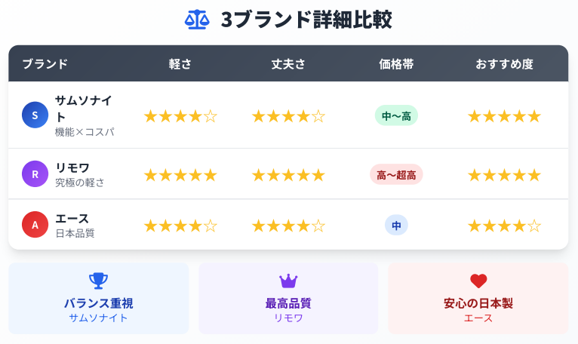The height and width of the screenshot is (344, 578).
Task: Select the 高〜超高 price badge
Action: (396, 174)
